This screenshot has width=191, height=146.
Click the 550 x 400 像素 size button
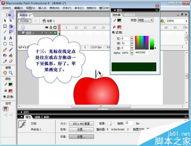81,124
